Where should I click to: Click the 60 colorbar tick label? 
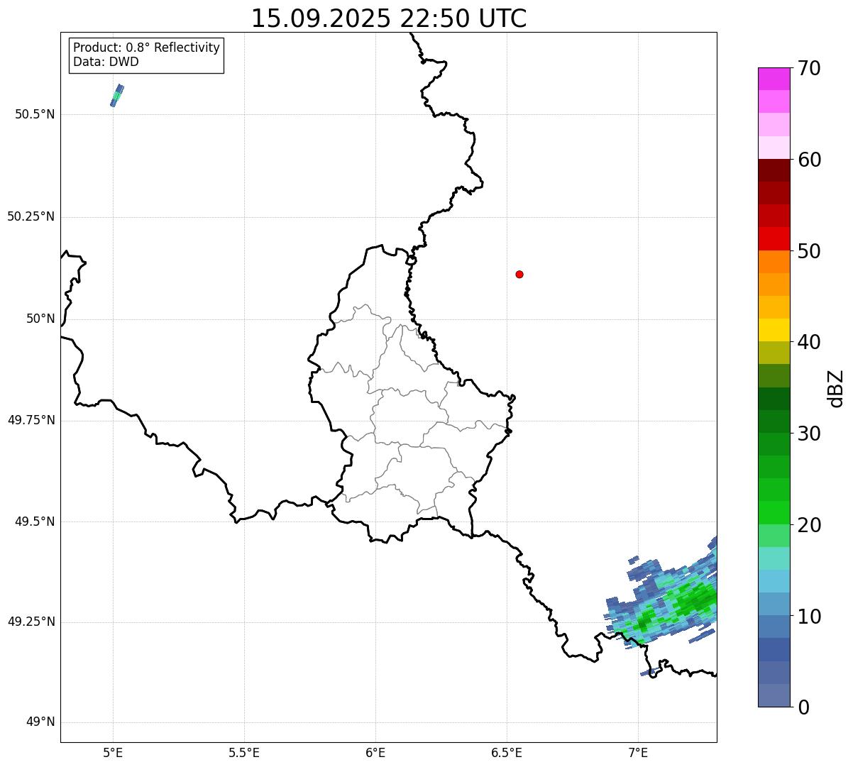pyautogui.click(x=809, y=160)
